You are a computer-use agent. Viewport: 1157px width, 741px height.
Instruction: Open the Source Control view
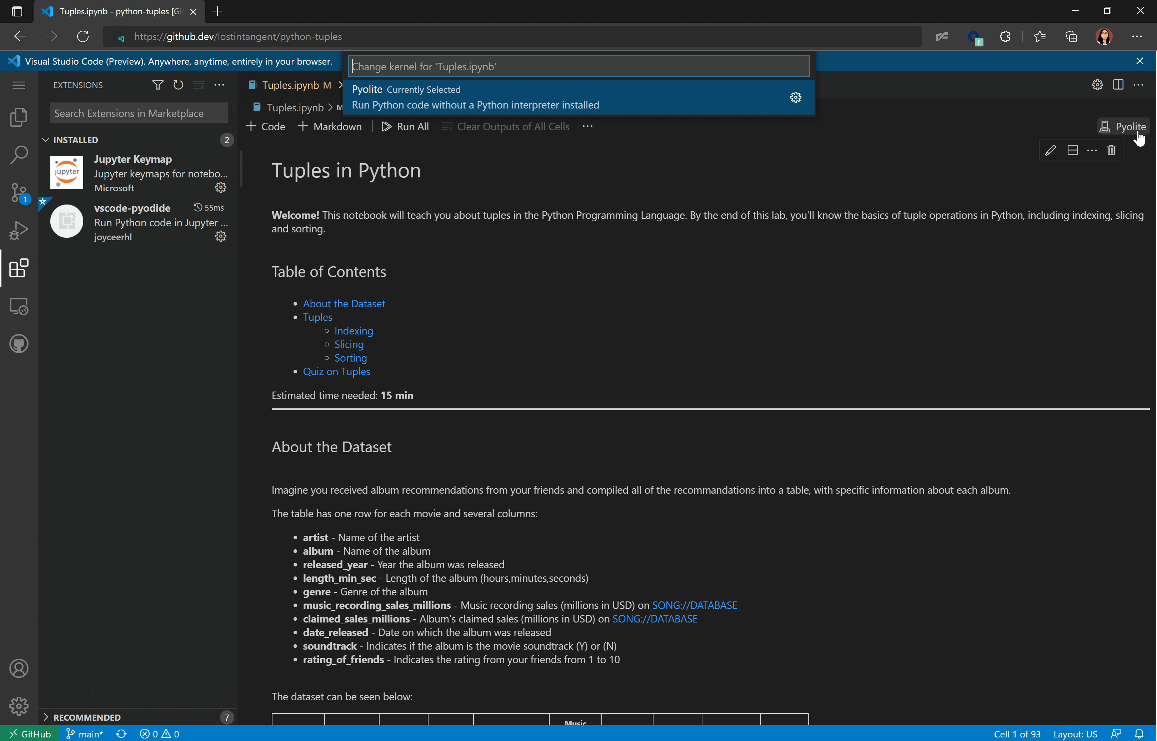pyautogui.click(x=19, y=192)
